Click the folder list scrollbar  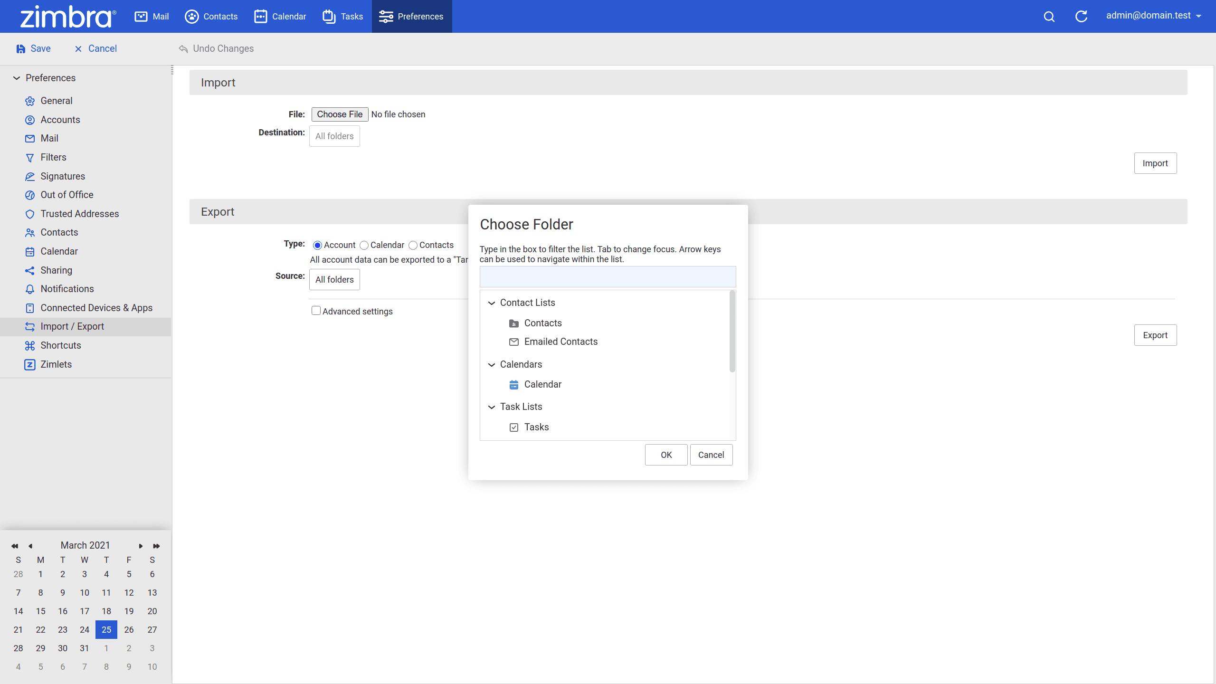pyautogui.click(x=732, y=332)
